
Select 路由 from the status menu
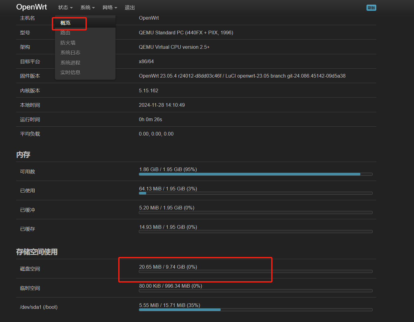85,33
